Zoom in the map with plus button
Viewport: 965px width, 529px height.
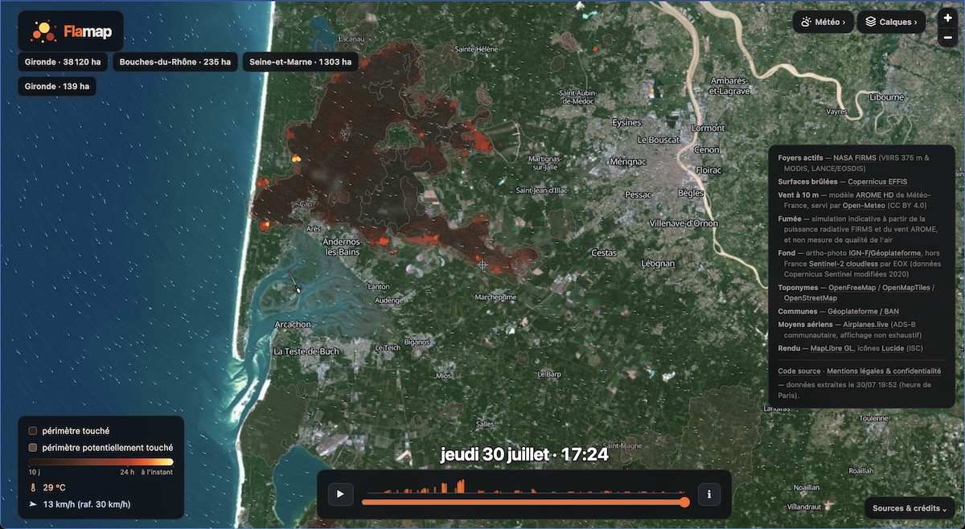[x=948, y=18]
